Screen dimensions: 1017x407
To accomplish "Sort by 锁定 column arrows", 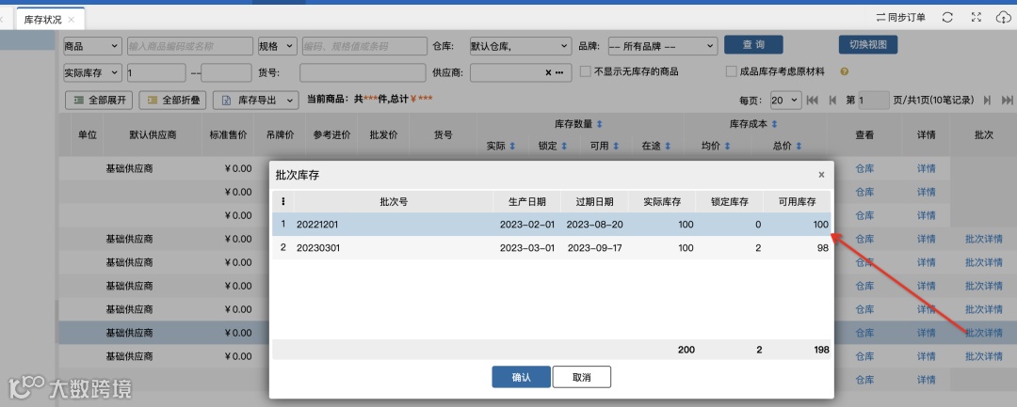I will 564,147.
